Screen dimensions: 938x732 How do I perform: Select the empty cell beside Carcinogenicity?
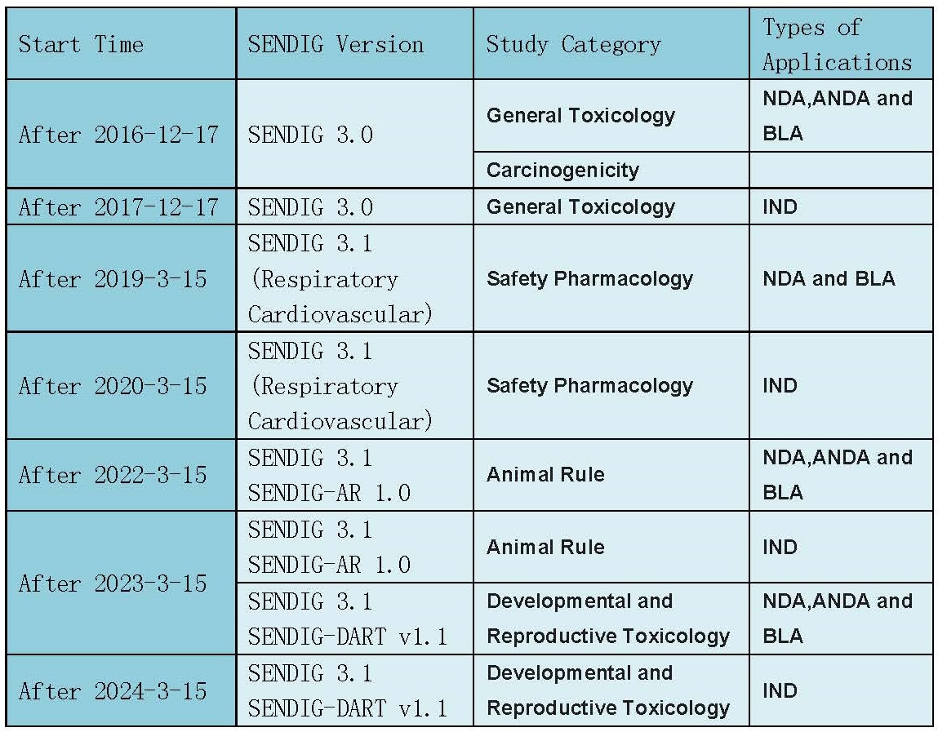pyautogui.click(x=840, y=171)
